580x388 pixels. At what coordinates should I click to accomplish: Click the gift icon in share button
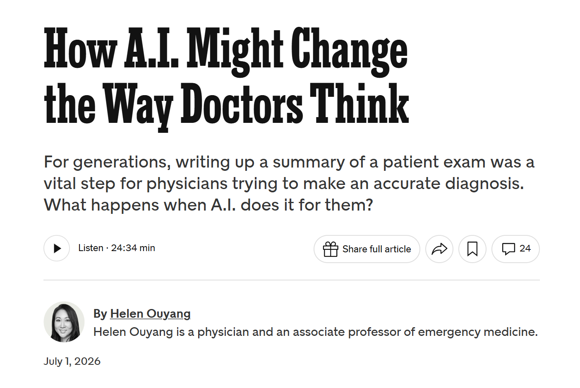point(331,249)
